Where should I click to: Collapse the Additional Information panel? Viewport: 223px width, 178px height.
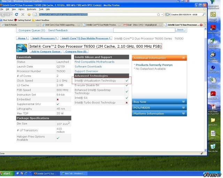point(184,58)
